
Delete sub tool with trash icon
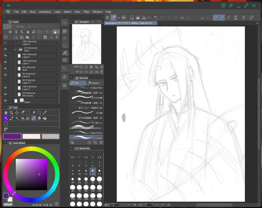pos(101,143)
